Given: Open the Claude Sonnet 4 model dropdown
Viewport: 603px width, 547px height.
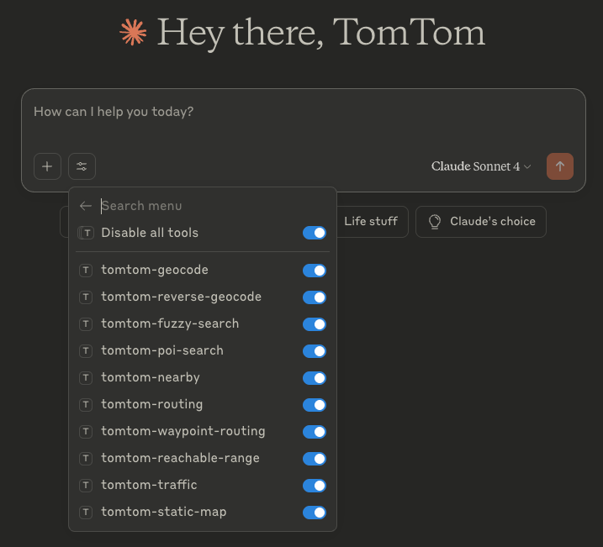Looking at the screenshot, I should click(481, 166).
